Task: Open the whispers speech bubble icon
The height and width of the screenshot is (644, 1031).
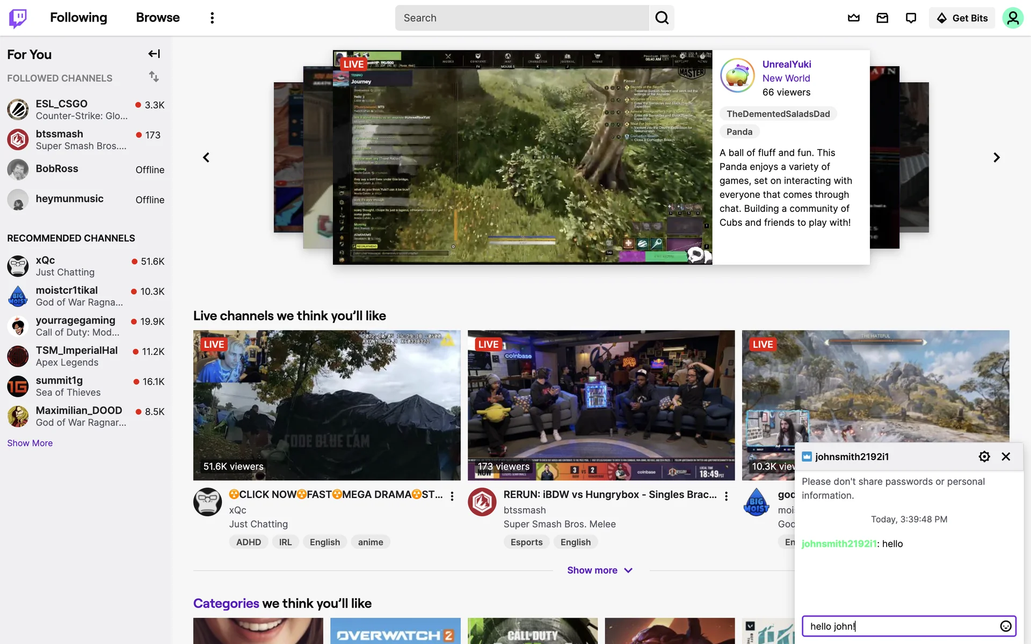Action: pos(911,18)
